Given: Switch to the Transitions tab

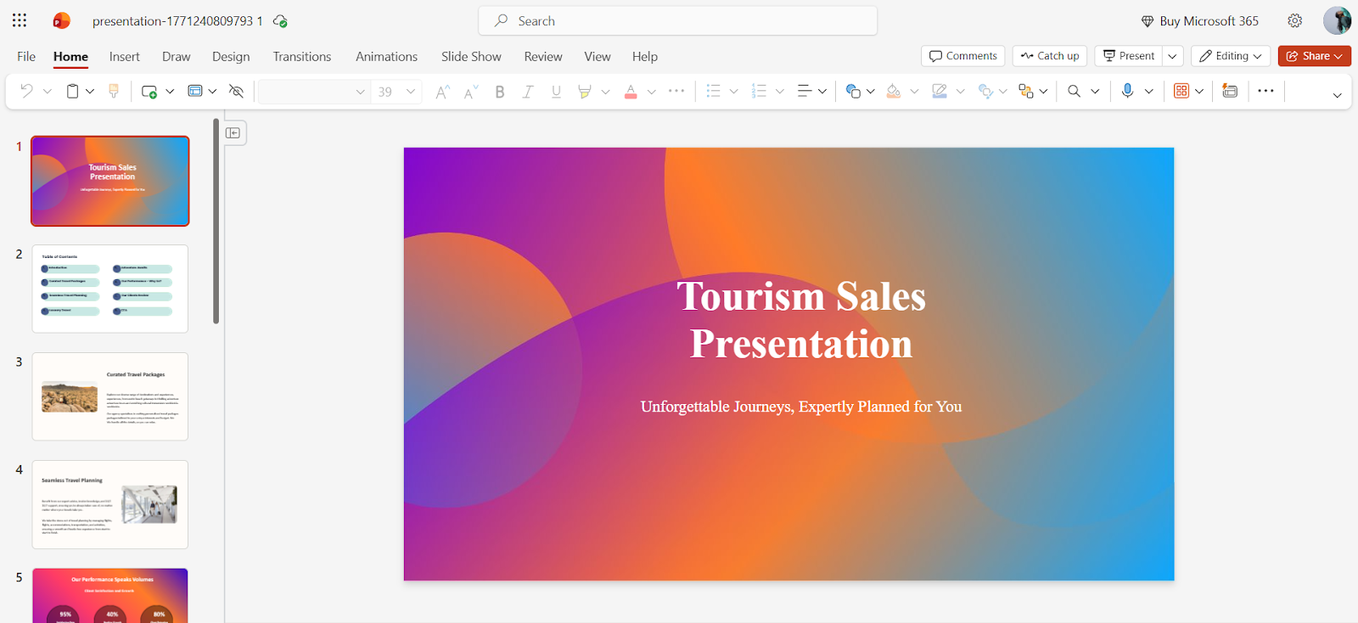Looking at the screenshot, I should (302, 56).
